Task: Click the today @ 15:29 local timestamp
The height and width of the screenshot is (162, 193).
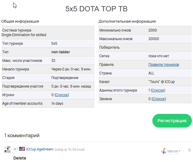Action: (x=69, y=149)
